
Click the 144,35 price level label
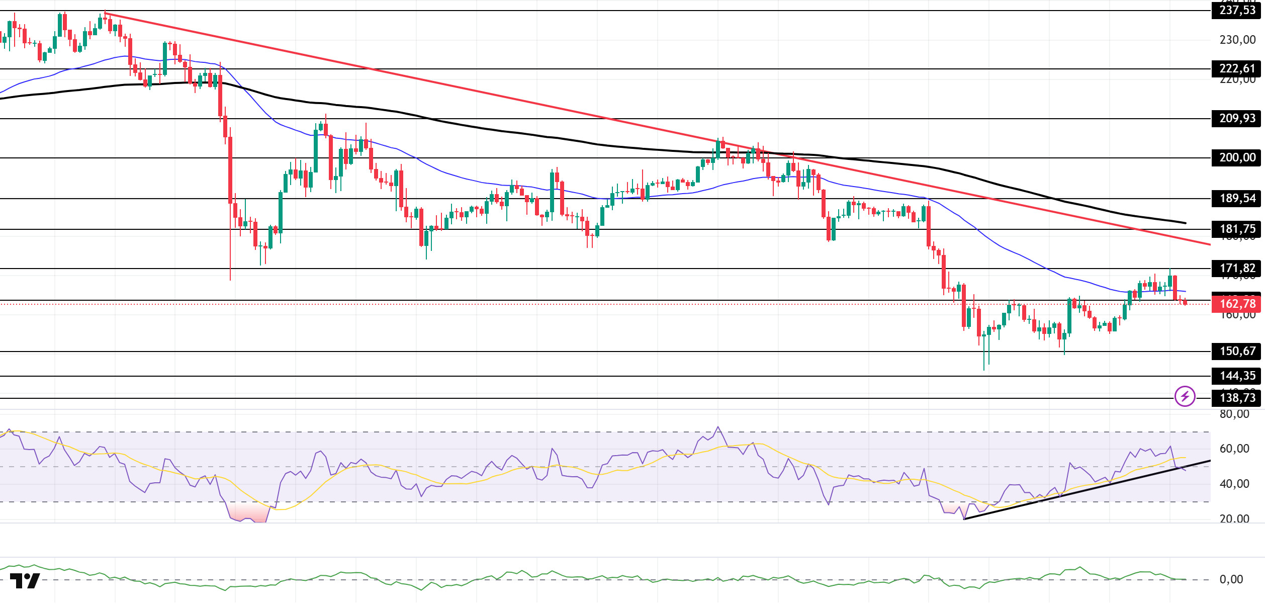click(x=1237, y=376)
